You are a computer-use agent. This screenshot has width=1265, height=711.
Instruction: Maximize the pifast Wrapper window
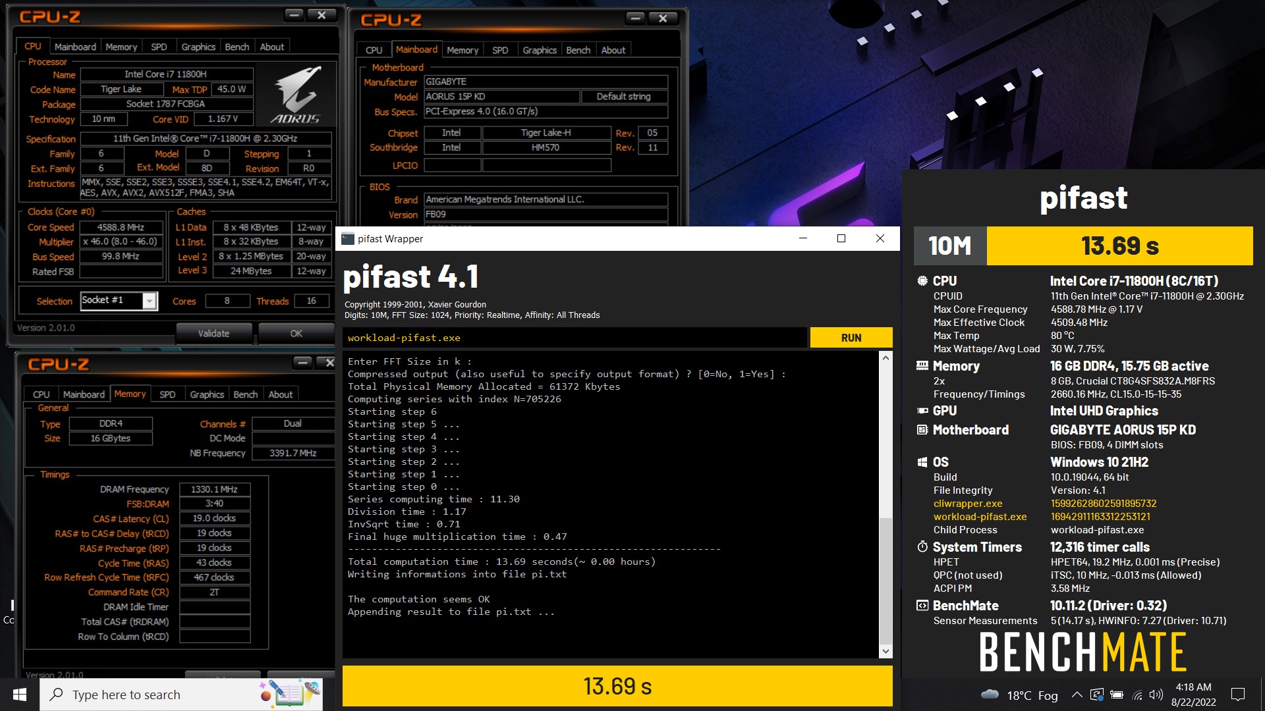click(841, 238)
